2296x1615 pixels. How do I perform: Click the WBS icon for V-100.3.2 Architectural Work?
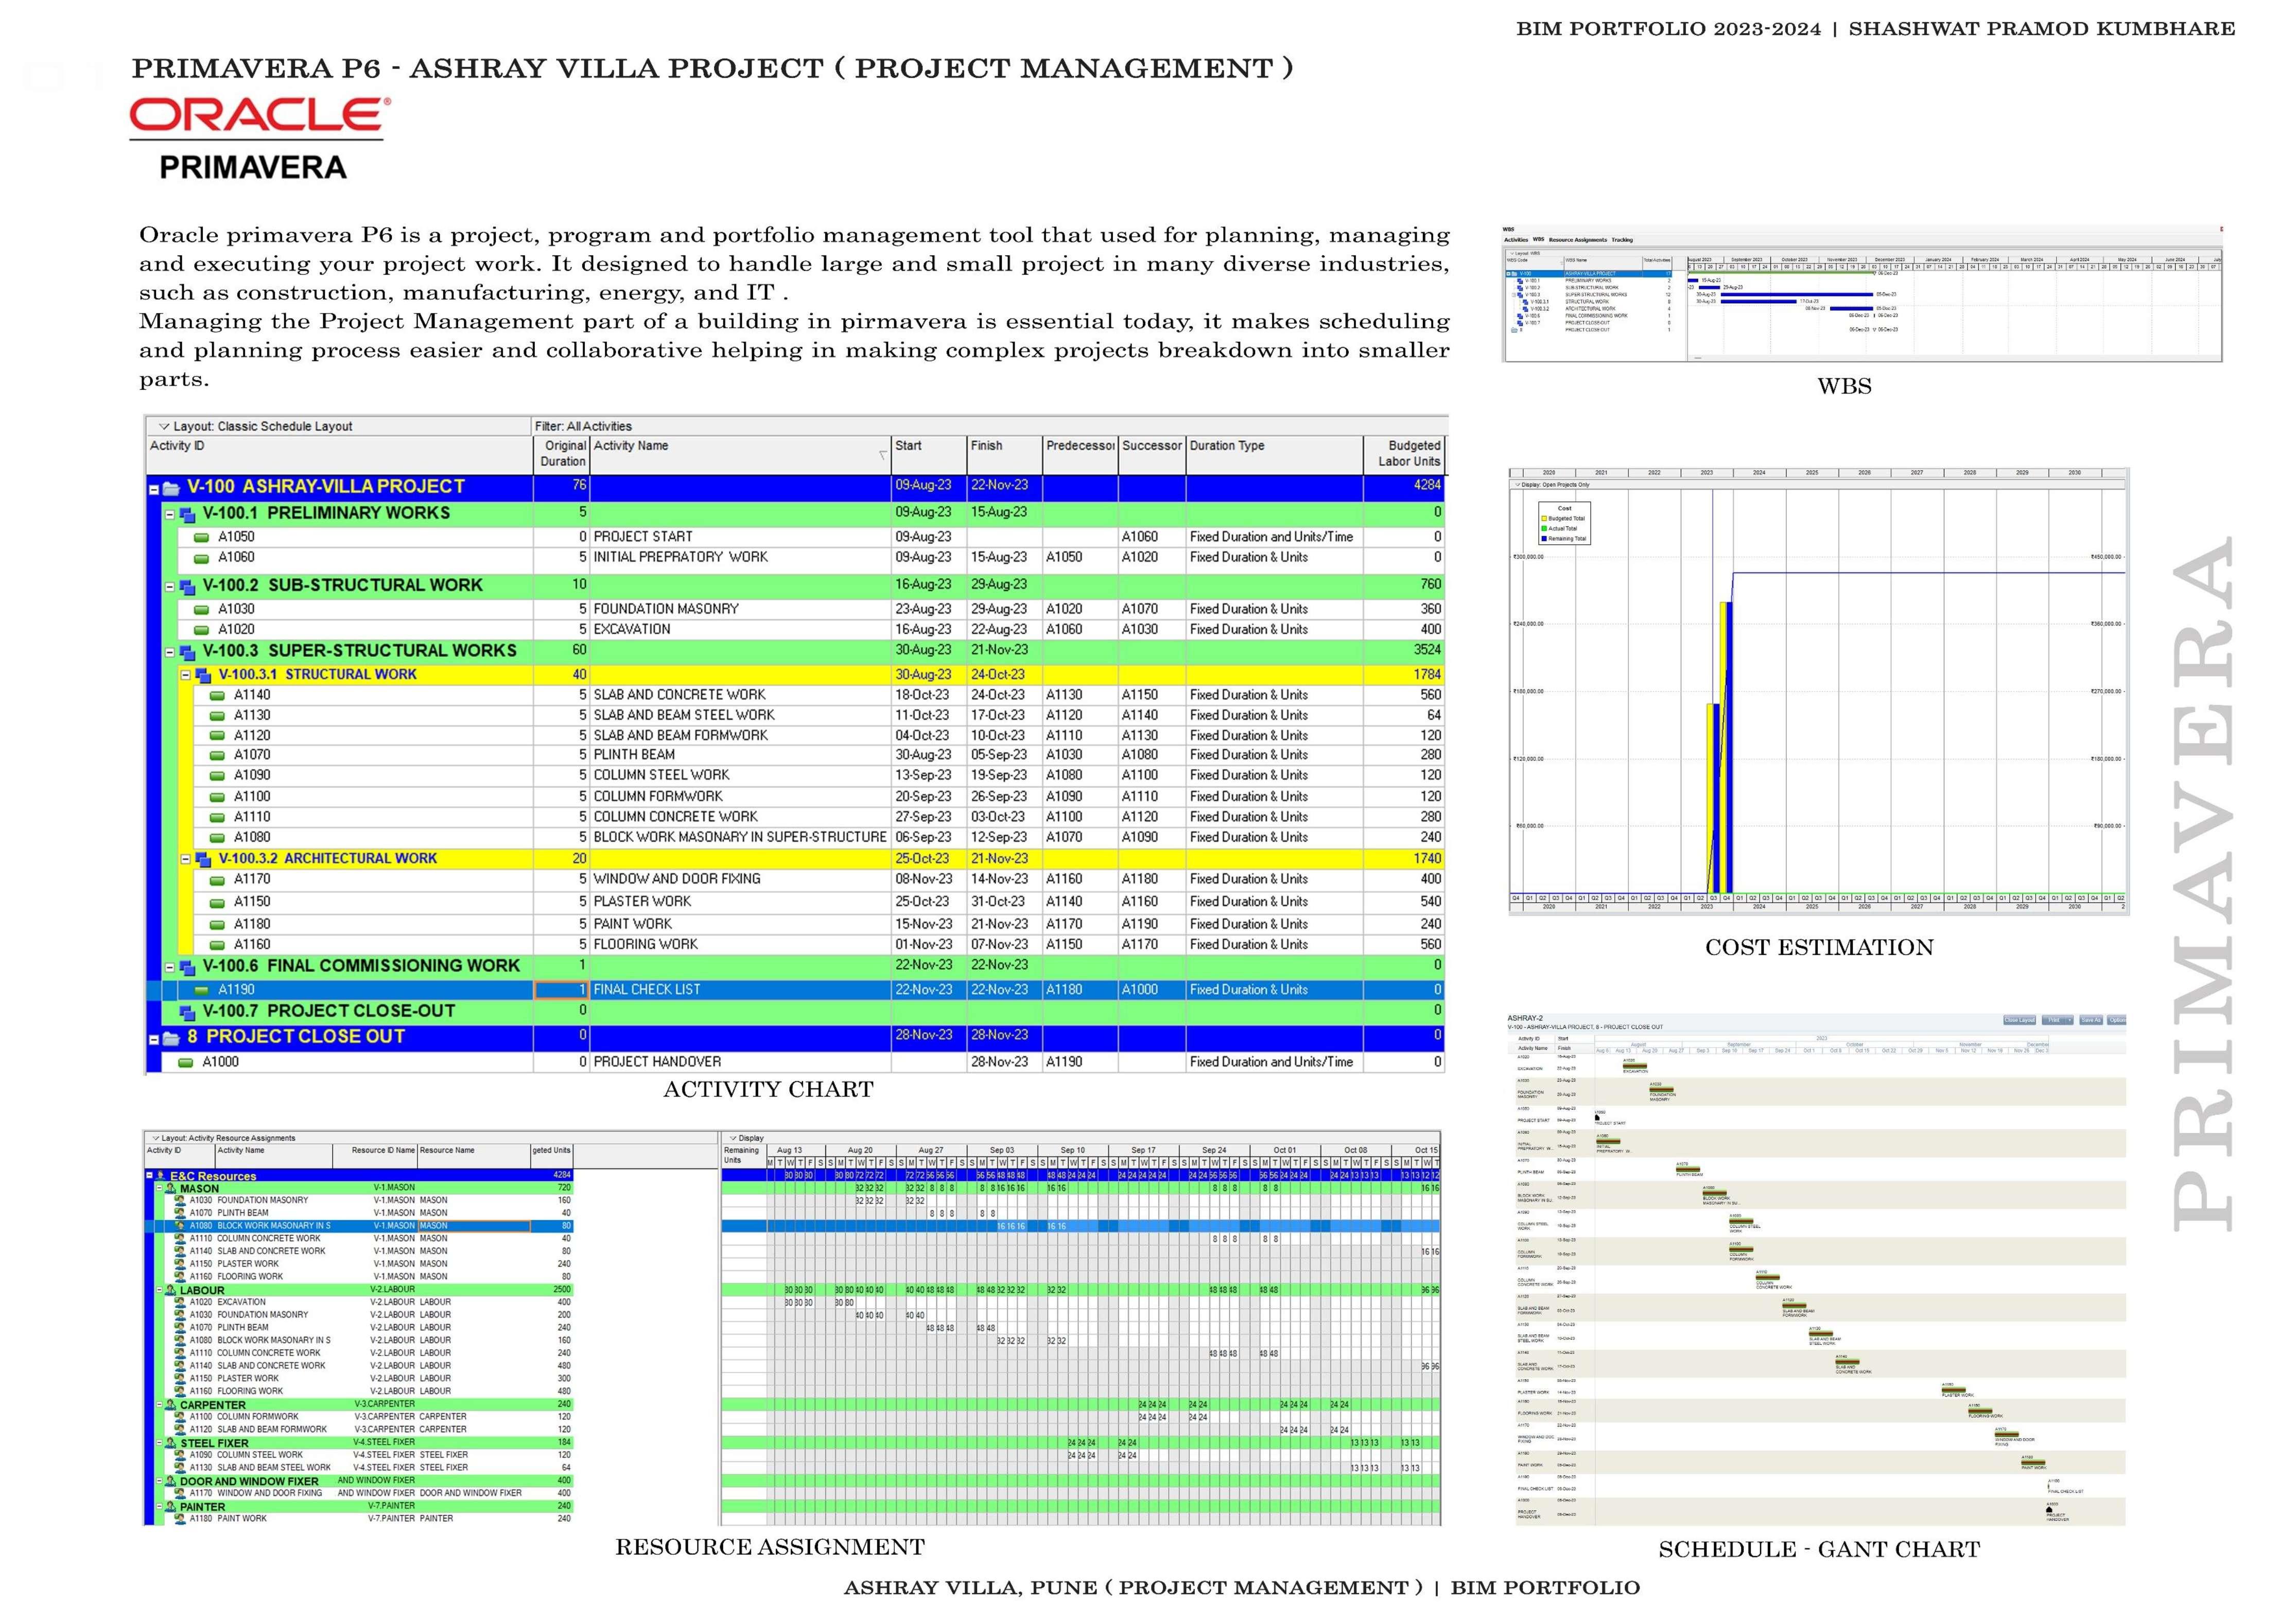coord(203,859)
